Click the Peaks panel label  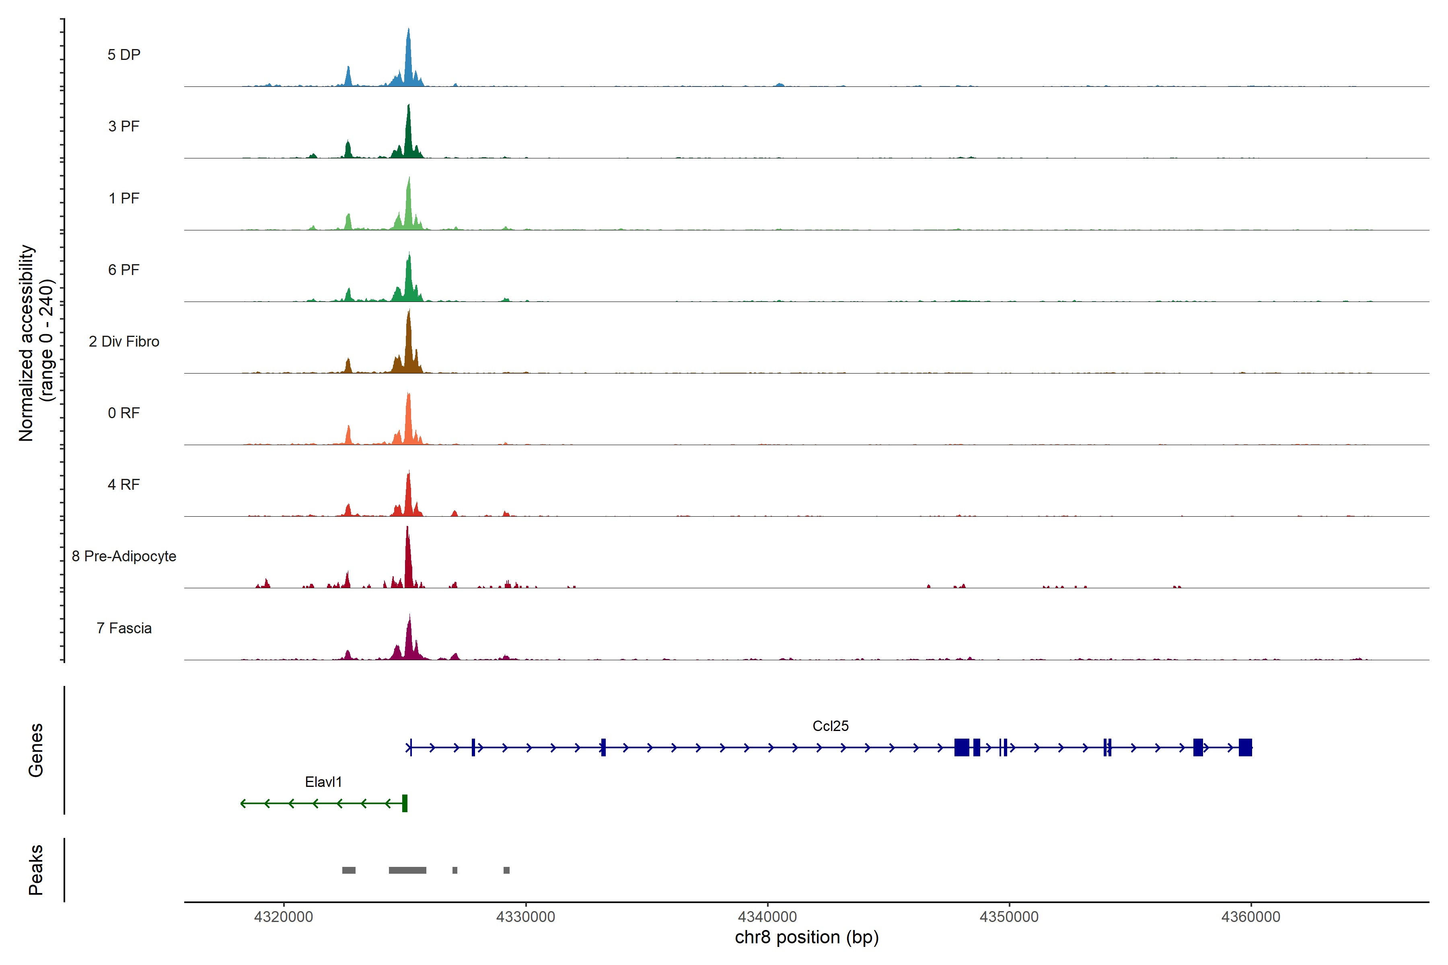[36, 870]
